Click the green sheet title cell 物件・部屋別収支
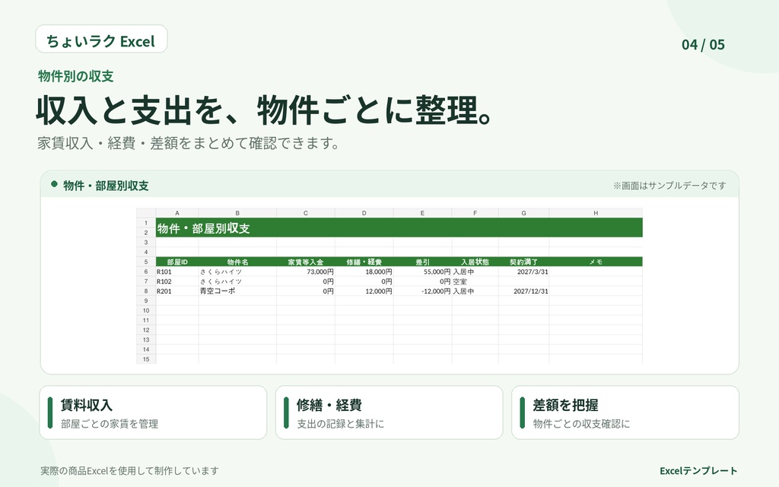 [399, 228]
